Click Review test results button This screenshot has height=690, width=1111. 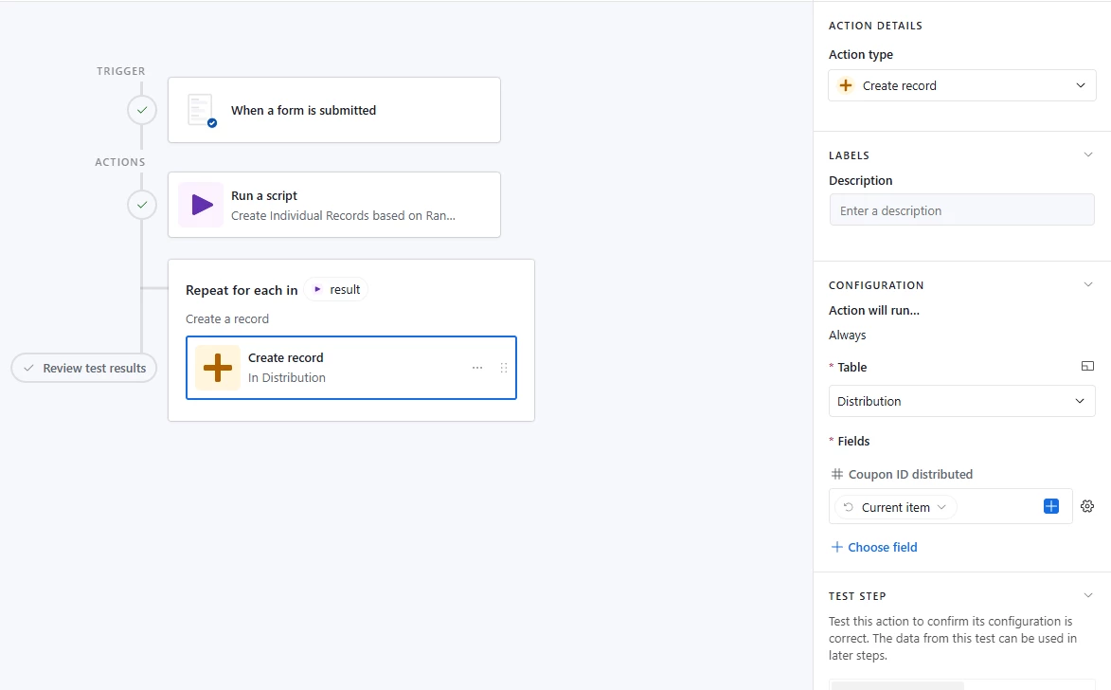coord(84,368)
